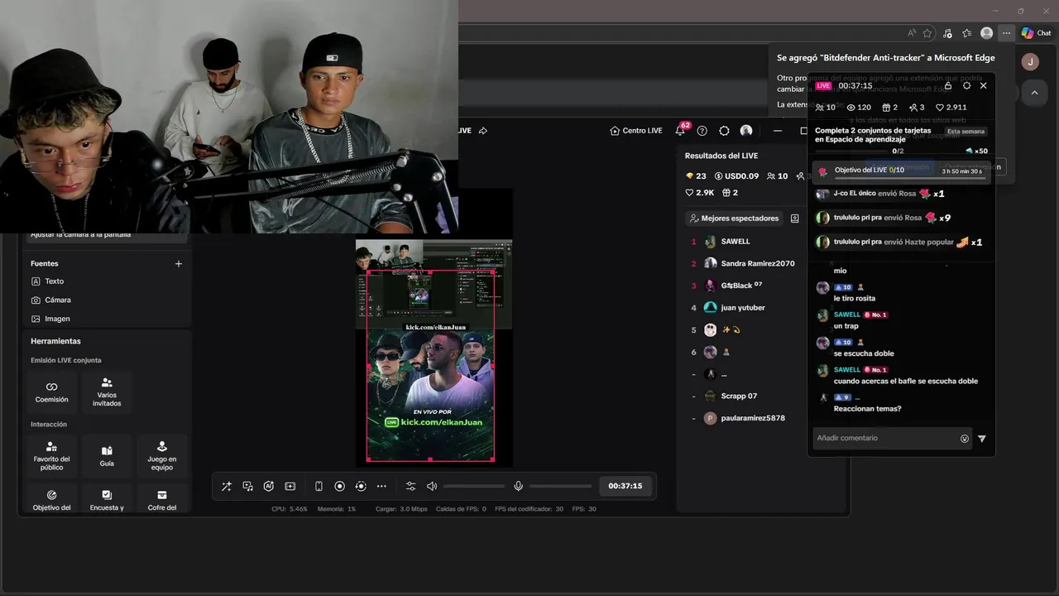Mute the microphone
The height and width of the screenshot is (596, 1059).
(x=518, y=486)
